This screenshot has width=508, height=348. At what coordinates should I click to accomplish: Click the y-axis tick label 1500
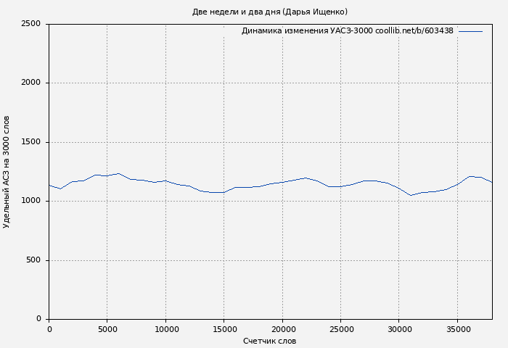coord(30,142)
